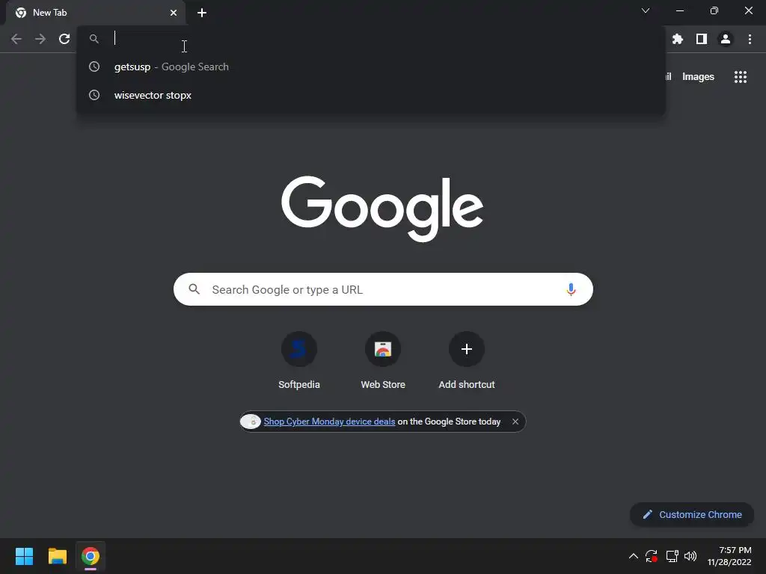Reload the page with refresh icon
Image resolution: width=766 pixels, height=574 pixels.
tap(64, 39)
